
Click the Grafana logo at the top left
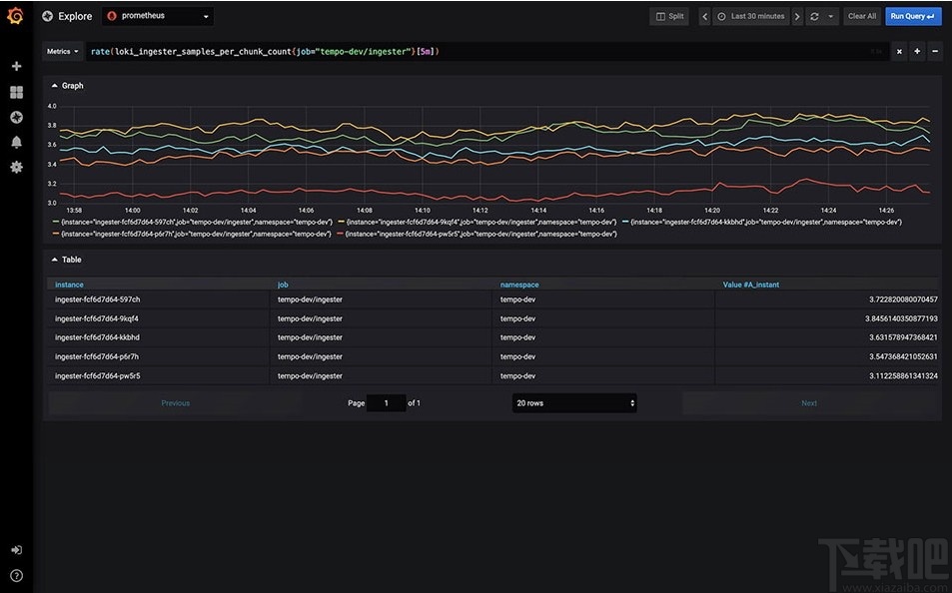tap(15, 16)
